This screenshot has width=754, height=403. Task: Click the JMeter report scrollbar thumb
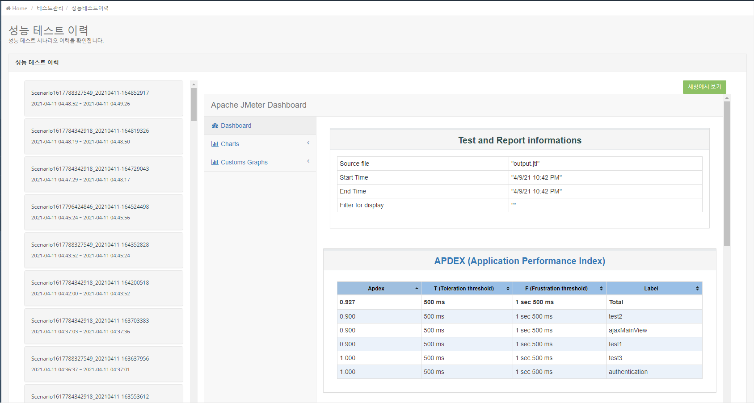tap(727, 173)
